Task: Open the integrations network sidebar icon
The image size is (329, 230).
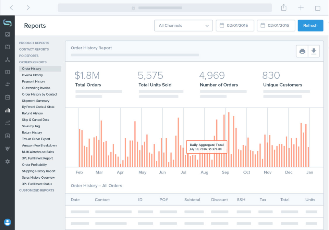Action: [x=8, y=60]
